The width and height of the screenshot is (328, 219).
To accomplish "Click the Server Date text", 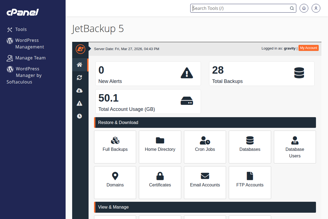I will [x=127, y=49].
